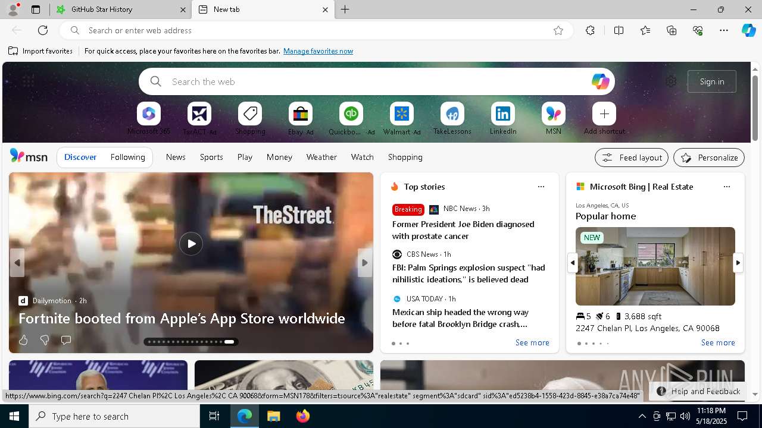Click the Sign in button
The height and width of the screenshot is (428, 762).
pos(712,81)
